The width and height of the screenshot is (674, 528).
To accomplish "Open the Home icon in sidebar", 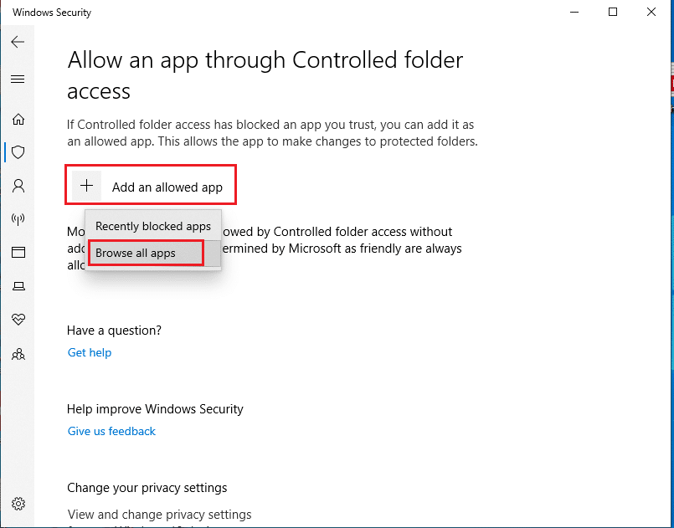I will [18, 119].
